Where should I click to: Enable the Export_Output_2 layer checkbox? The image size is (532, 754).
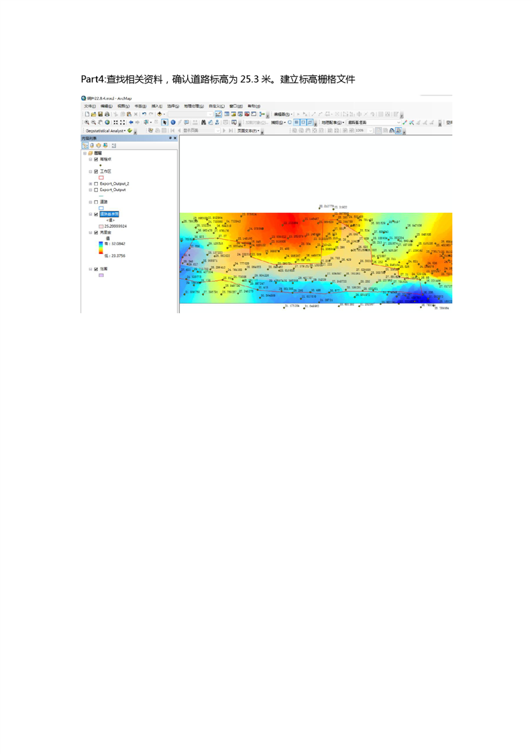click(x=96, y=183)
